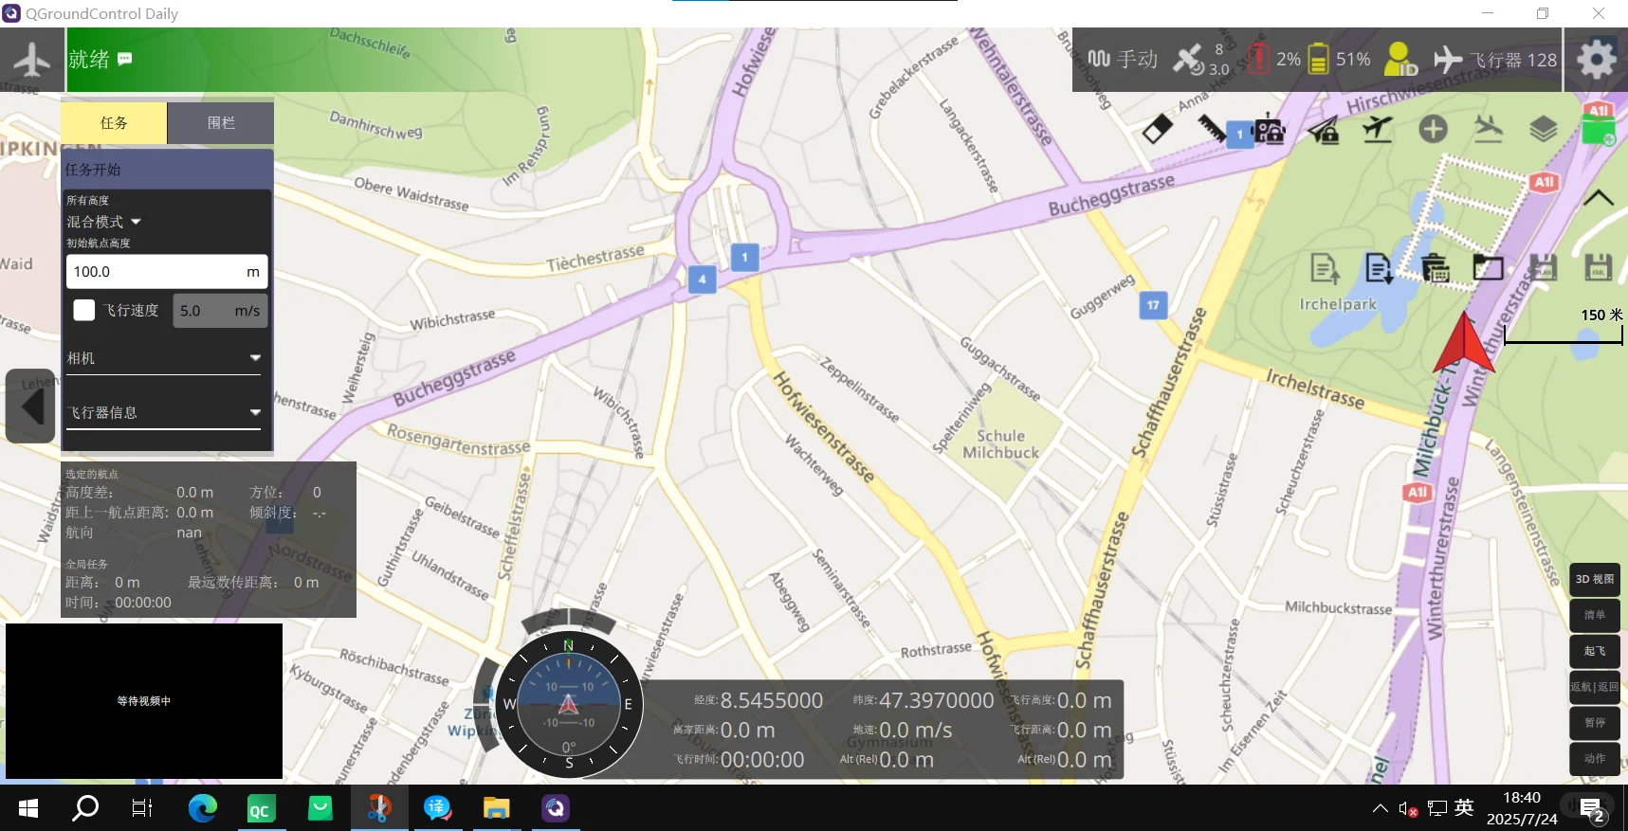1628x831 pixels.
Task: Open Microsoft Edge from the taskbar
Action: tap(202, 808)
